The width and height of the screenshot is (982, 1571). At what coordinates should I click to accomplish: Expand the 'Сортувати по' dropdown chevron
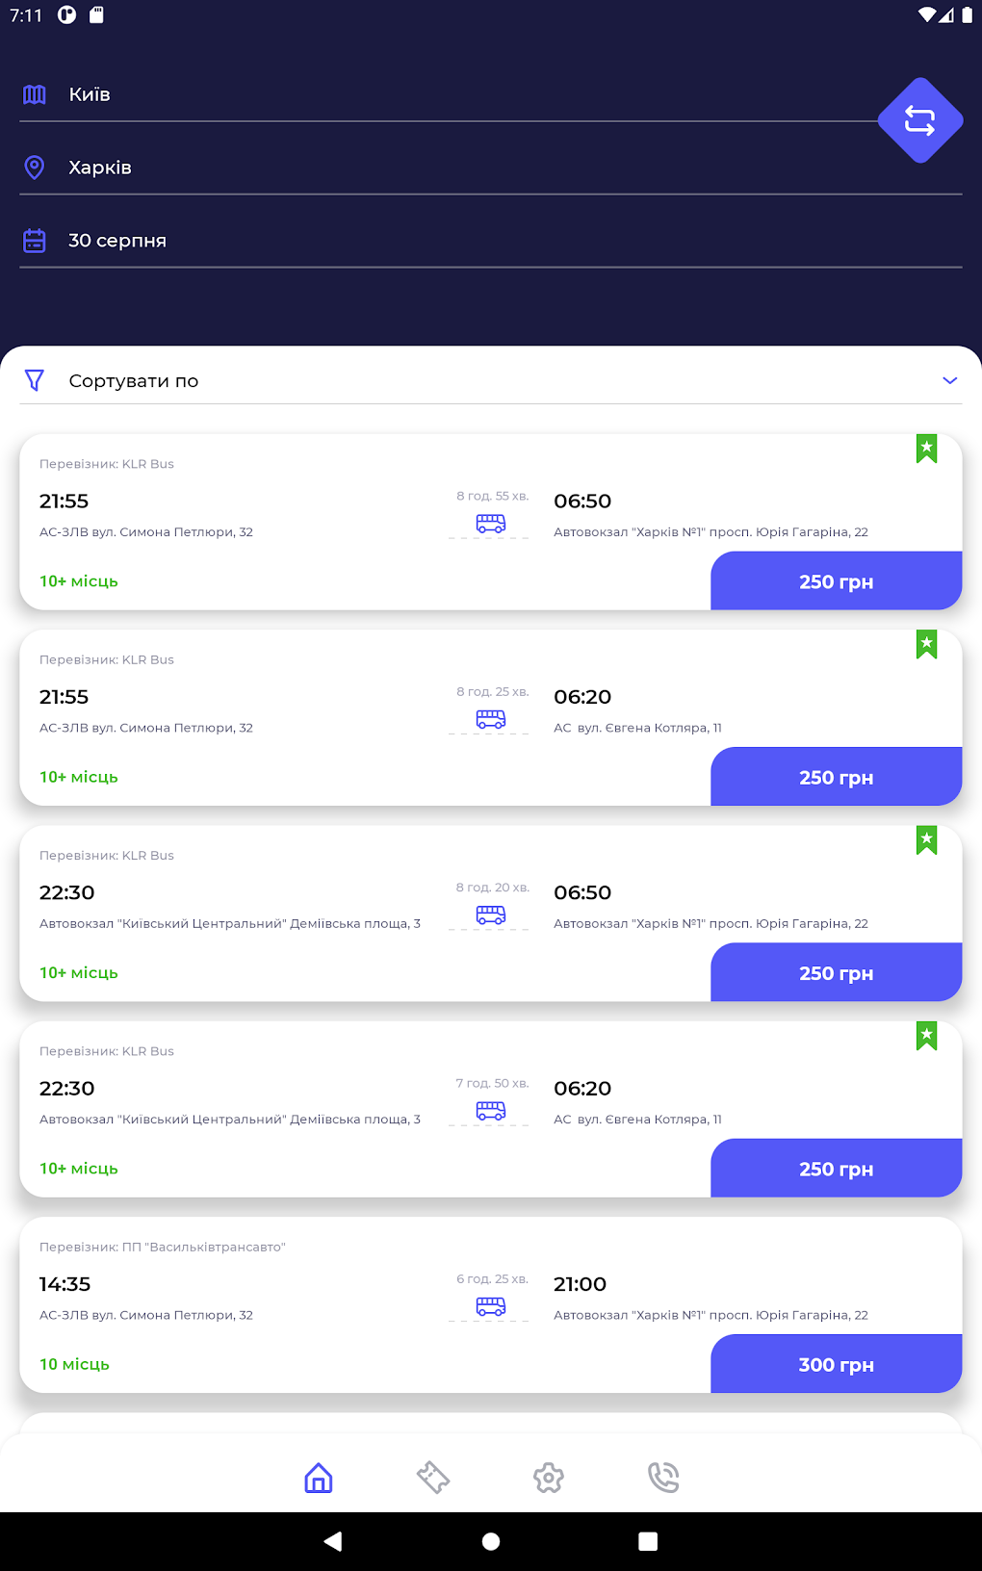click(x=949, y=381)
